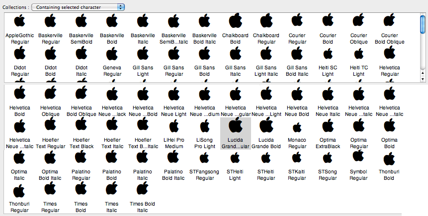This screenshot has width=428, height=216.
Task: Select the STKaiti Regular Apple glyph
Action: click(297, 157)
